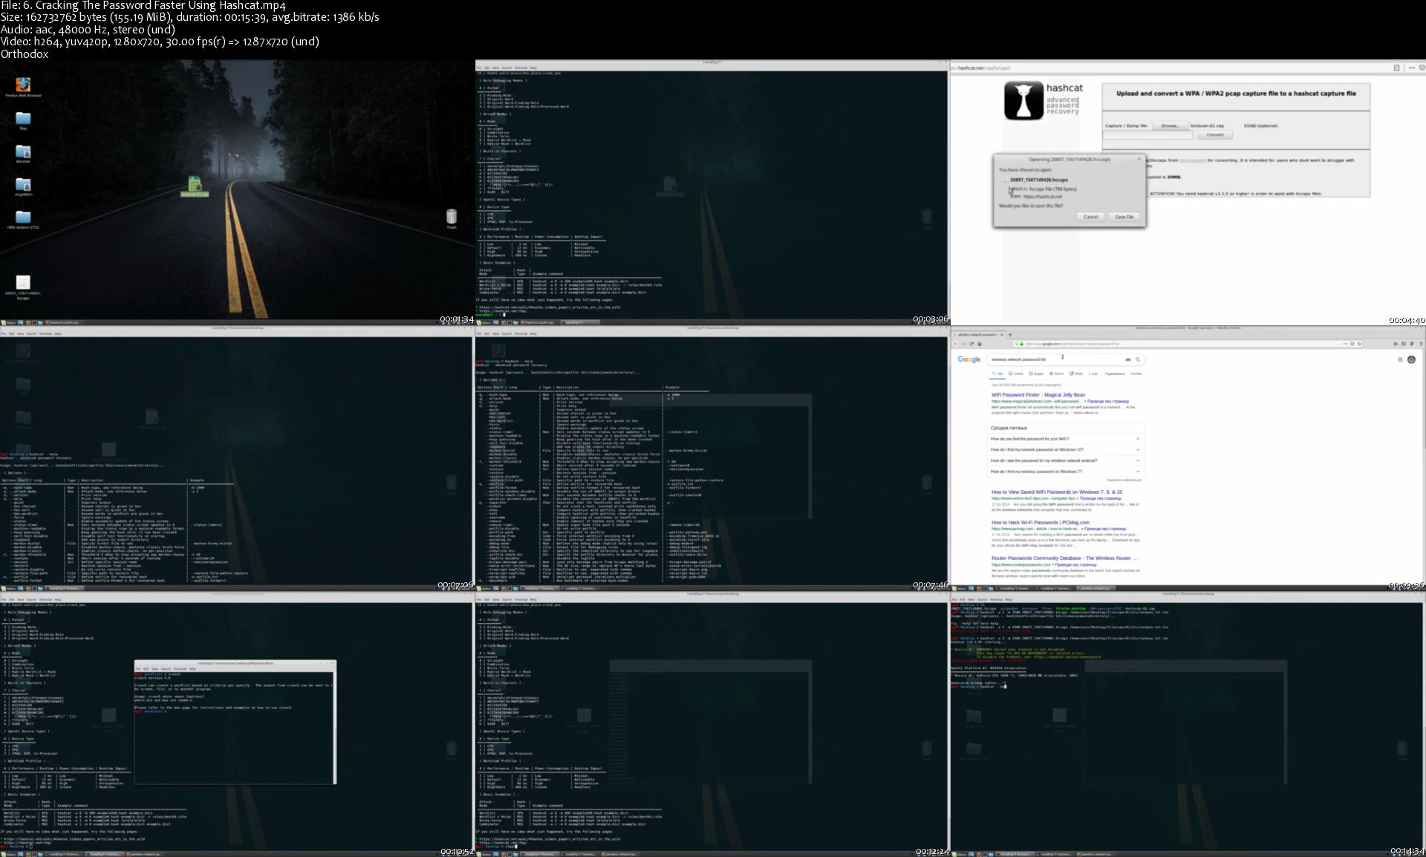The image size is (1426, 857).
Task: Open 'How to Hack Wi-Fi Passwords | PCMag.com' link
Action: click(x=1040, y=523)
